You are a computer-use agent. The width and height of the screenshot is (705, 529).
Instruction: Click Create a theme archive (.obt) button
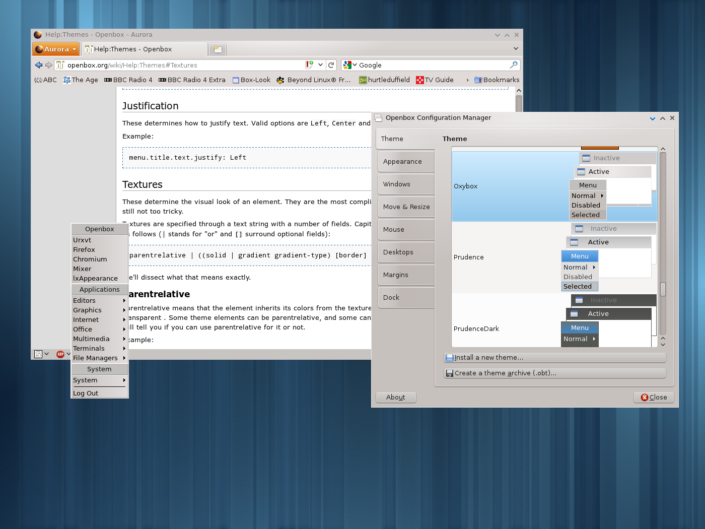tap(555, 373)
